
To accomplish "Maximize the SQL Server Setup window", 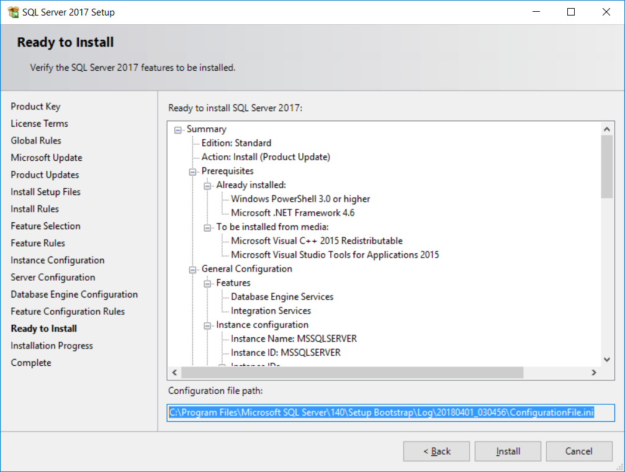I will coord(571,12).
